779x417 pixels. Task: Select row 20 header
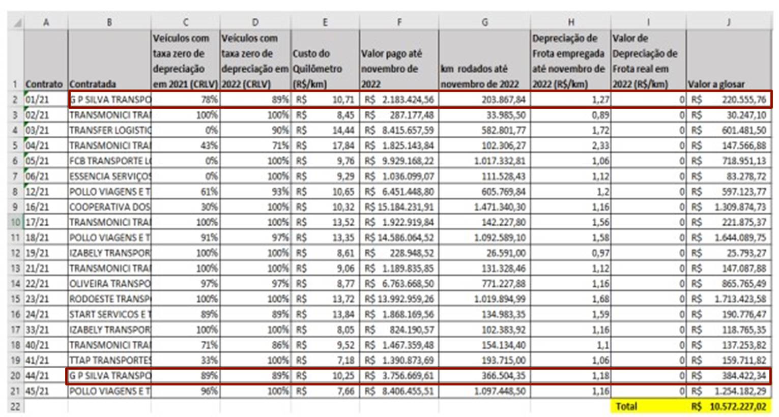pyautogui.click(x=16, y=376)
